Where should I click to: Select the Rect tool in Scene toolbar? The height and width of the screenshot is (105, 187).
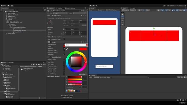click(122, 22)
